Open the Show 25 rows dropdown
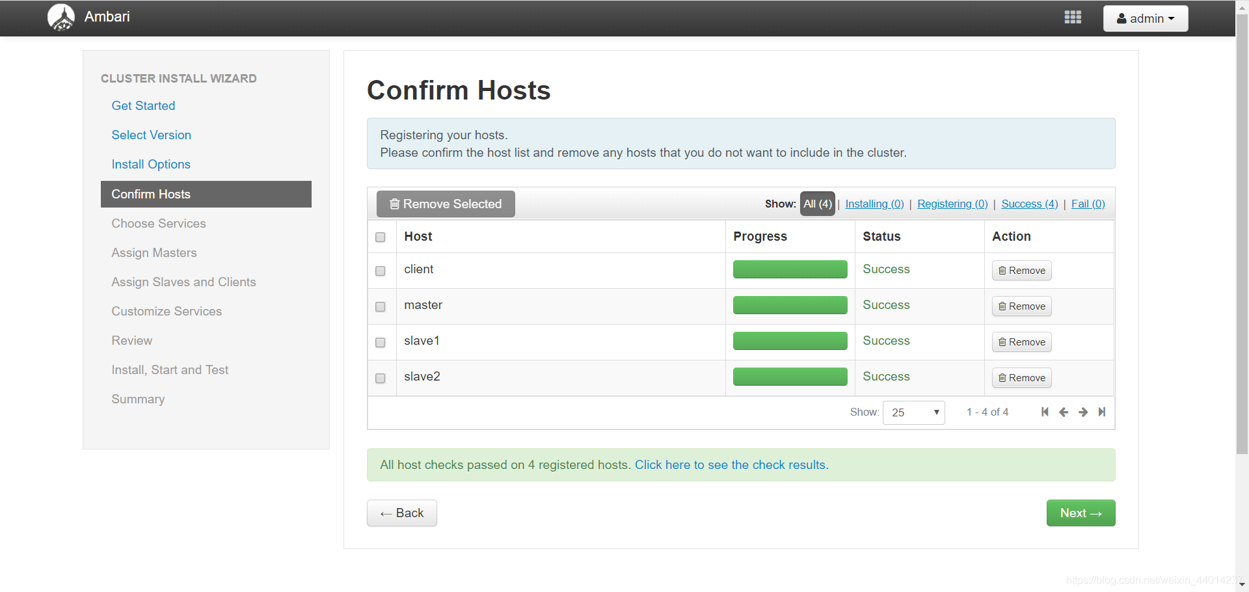 914,412
